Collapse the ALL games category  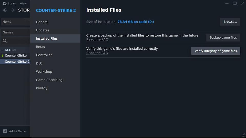(3, 50)
